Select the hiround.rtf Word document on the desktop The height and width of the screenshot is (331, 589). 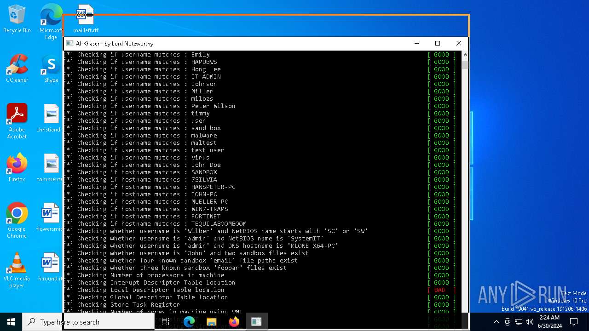click(x=51, y=267)
